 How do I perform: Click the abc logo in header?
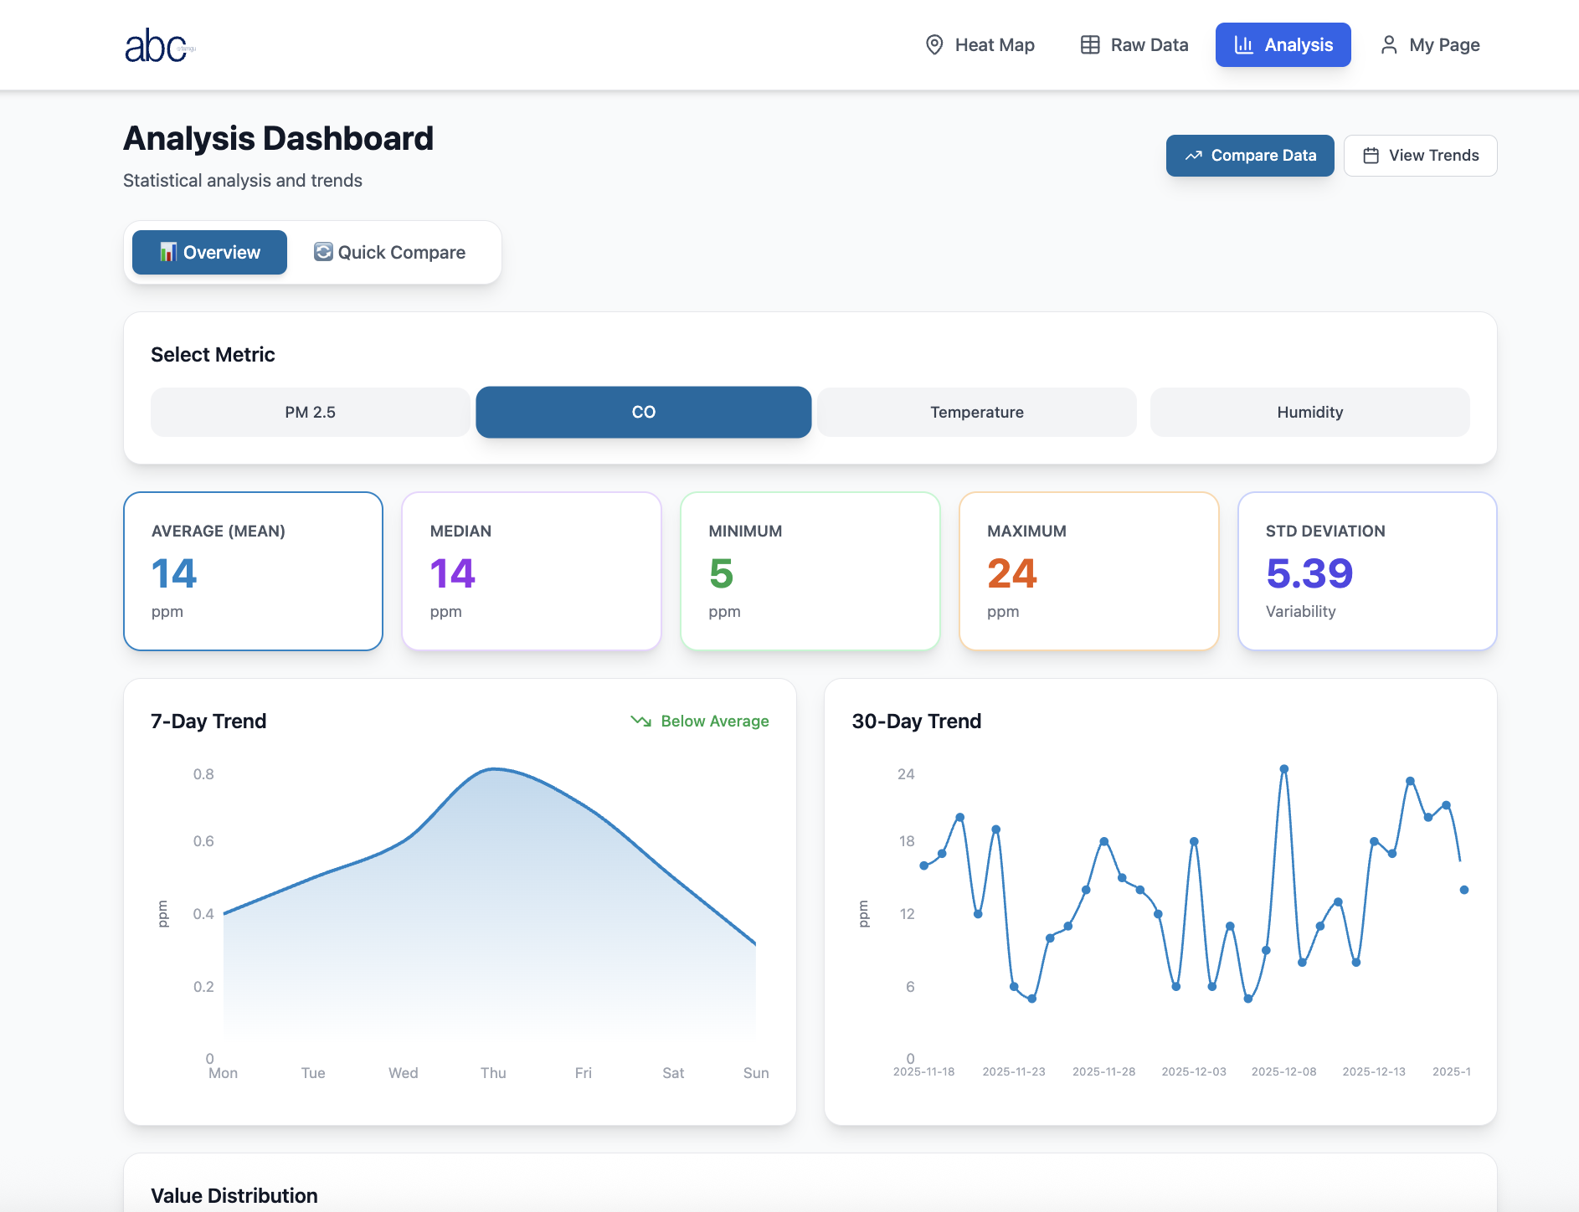tap(159, 46)
